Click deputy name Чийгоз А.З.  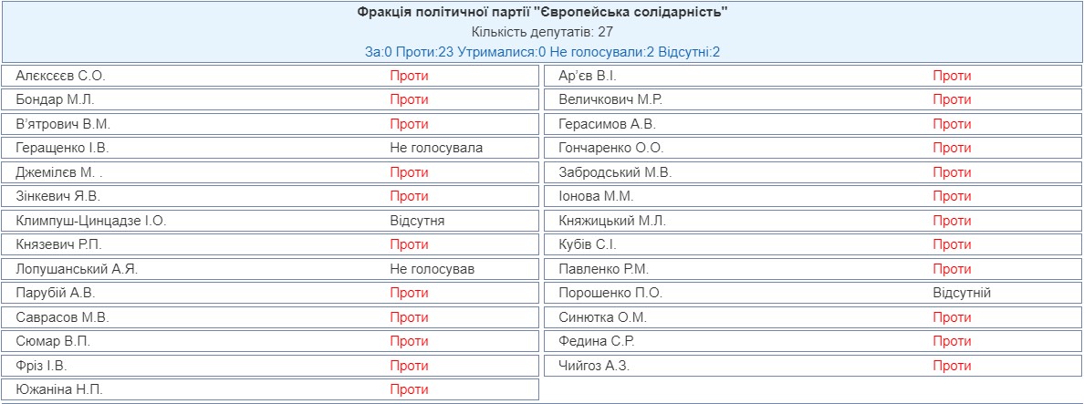594,366
